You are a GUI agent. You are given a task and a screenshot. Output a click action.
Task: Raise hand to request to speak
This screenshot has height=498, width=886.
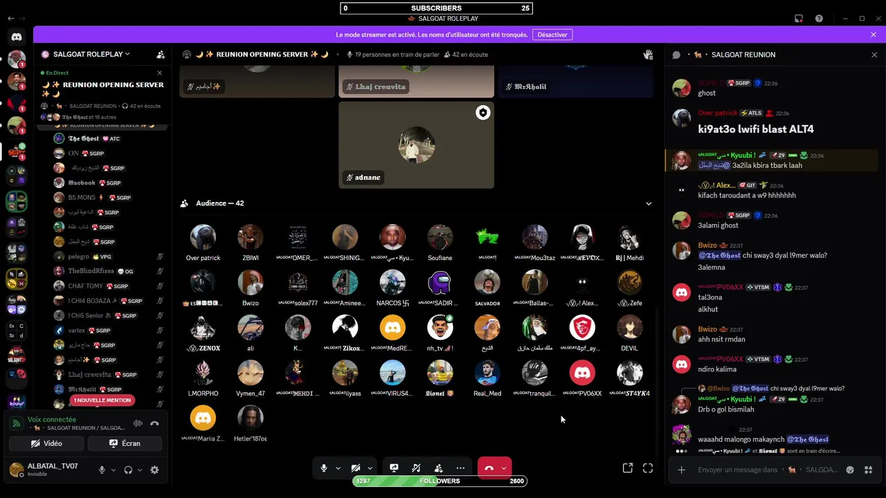(648, 54)
